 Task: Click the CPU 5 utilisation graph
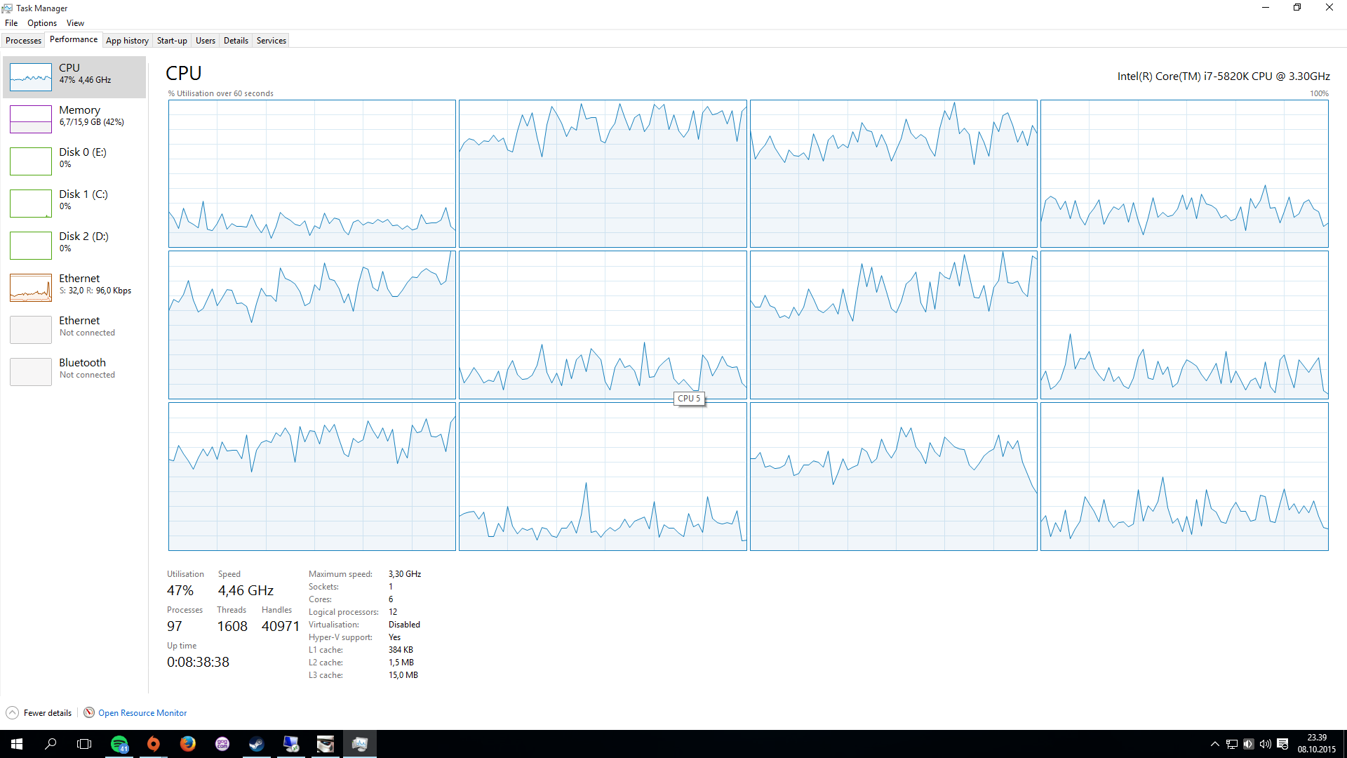[603, 325]
